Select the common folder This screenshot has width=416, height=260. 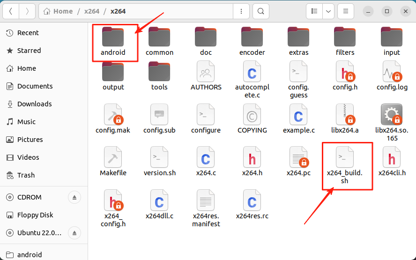point(159,41)
